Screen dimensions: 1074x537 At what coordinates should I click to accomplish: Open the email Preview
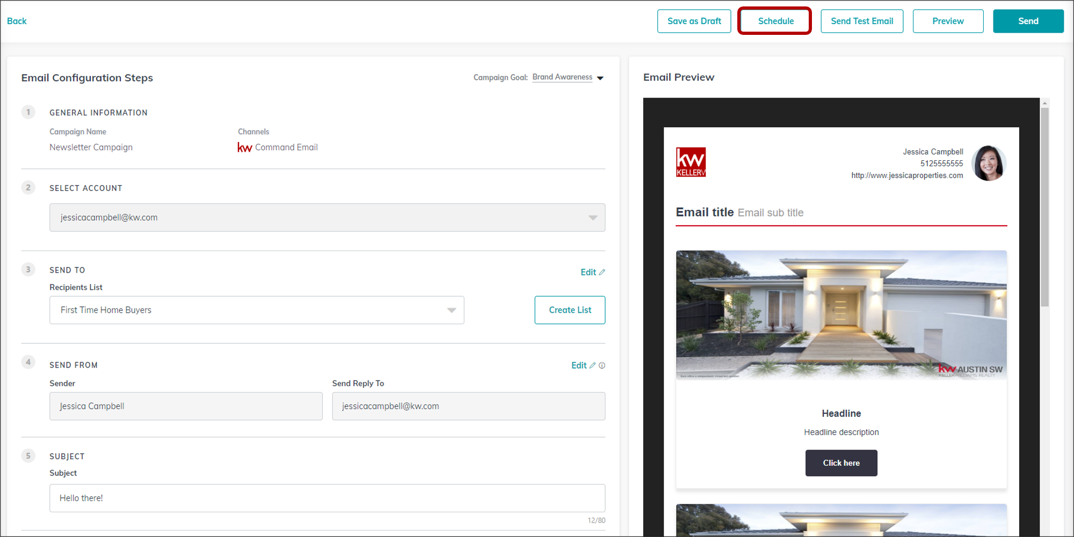click(948, 21)
